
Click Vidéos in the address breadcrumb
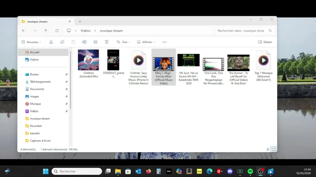tap(86, 31)
